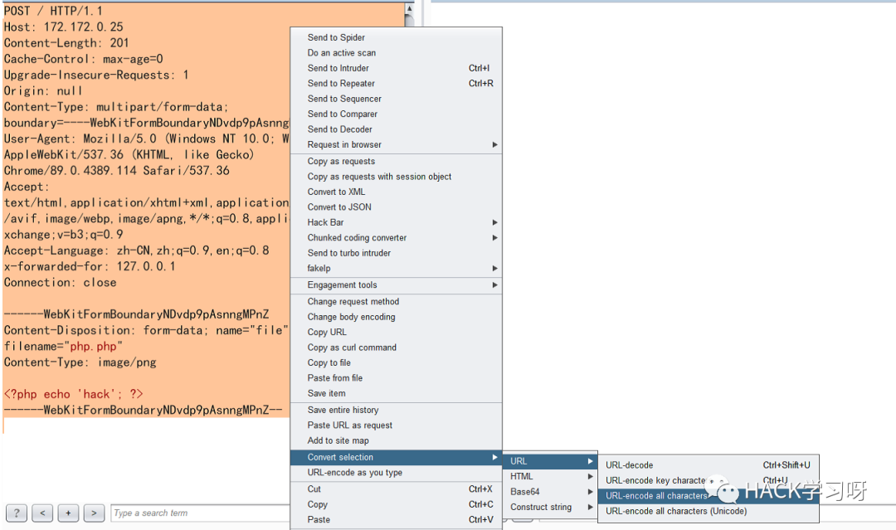Expand the fakeIp submenu
The image size is (896, 530).
pyautogui.click(x=396, y=269)
